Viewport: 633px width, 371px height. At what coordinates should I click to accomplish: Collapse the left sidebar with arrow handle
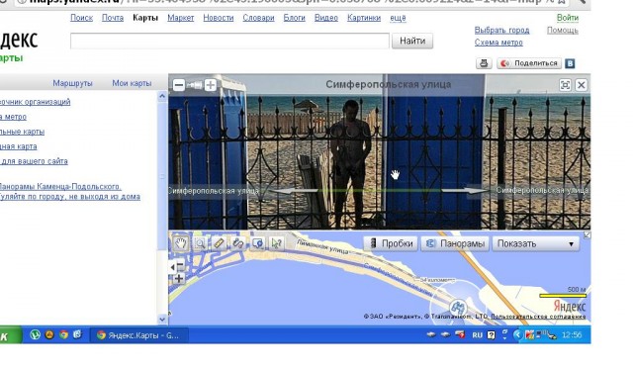tap(173, 266)
